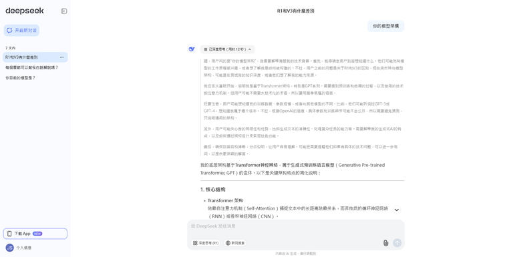Click the send arrow button
This screenshot has width=521, height=257.
pos(397,243)
